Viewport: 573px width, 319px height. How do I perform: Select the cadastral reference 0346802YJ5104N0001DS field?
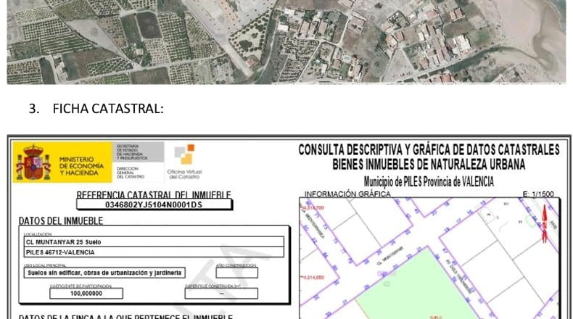154,204
